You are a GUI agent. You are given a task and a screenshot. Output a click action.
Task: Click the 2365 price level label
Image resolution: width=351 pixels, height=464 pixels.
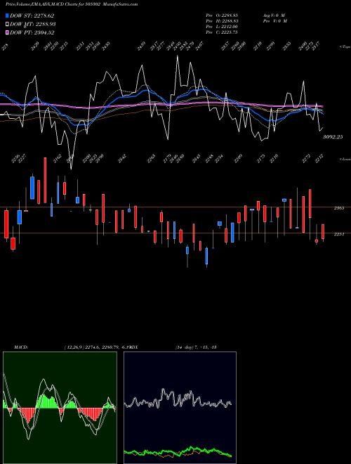click(x=339, y=208)
